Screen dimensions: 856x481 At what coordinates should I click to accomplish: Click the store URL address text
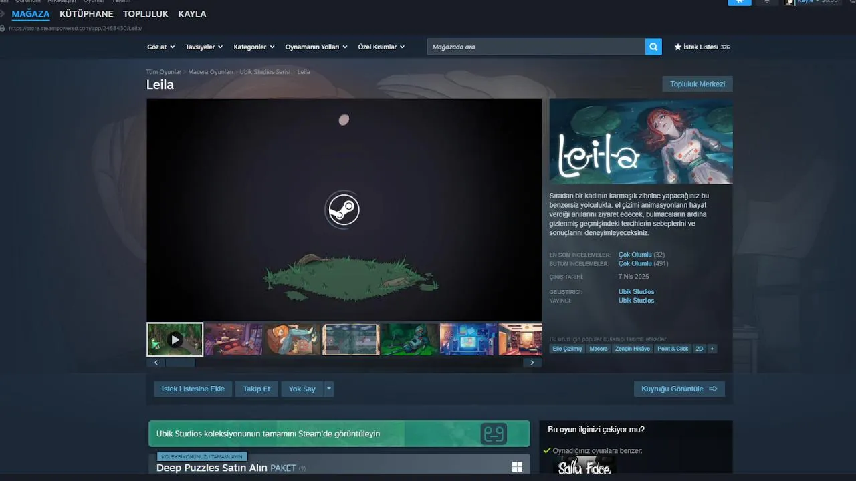tap(75, 28)
